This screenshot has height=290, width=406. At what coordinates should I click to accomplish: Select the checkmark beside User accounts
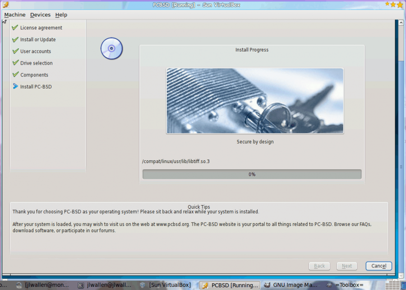pyautogui.click(x=15, y=51)
